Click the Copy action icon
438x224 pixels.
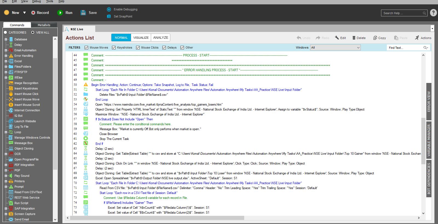375,38
